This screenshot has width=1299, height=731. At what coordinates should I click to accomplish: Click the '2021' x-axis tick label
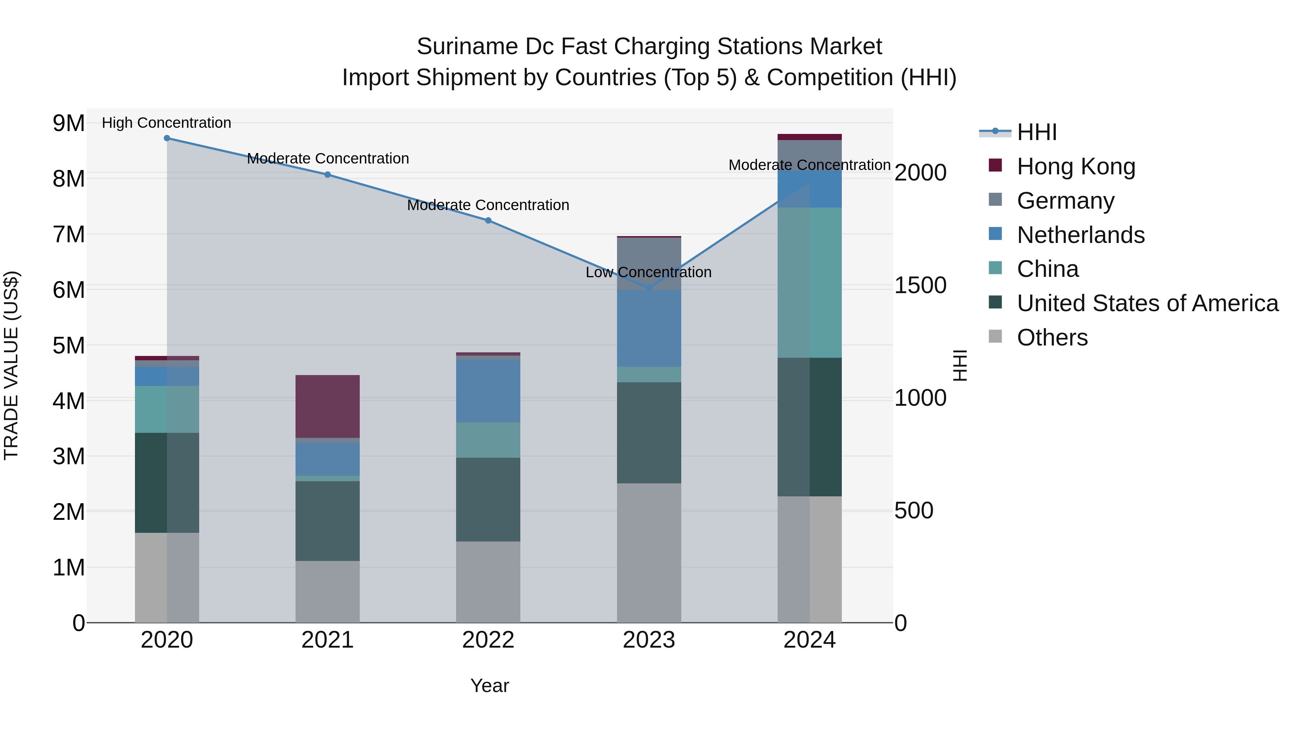327,640
